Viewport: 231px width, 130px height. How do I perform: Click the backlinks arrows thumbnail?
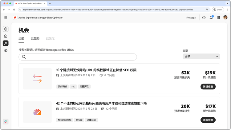click(37, 79)
